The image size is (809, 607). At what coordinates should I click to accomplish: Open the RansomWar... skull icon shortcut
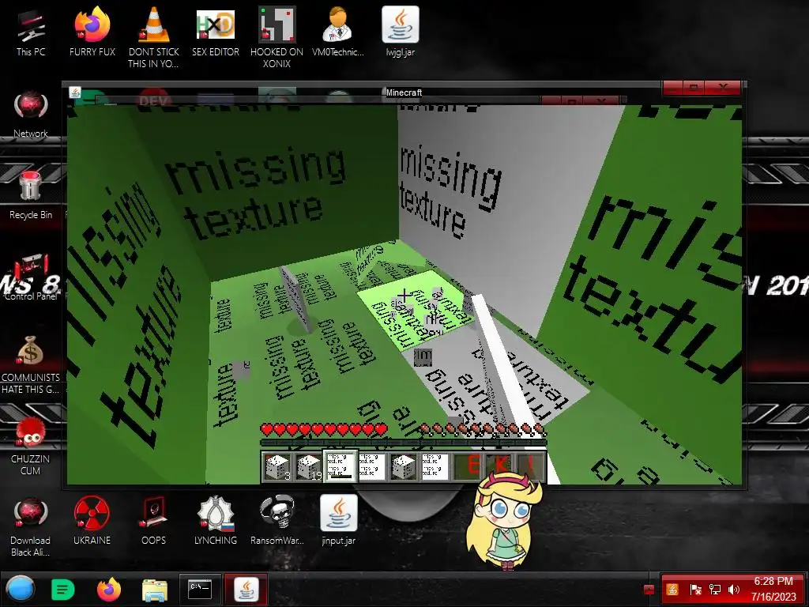pos(277,522)
